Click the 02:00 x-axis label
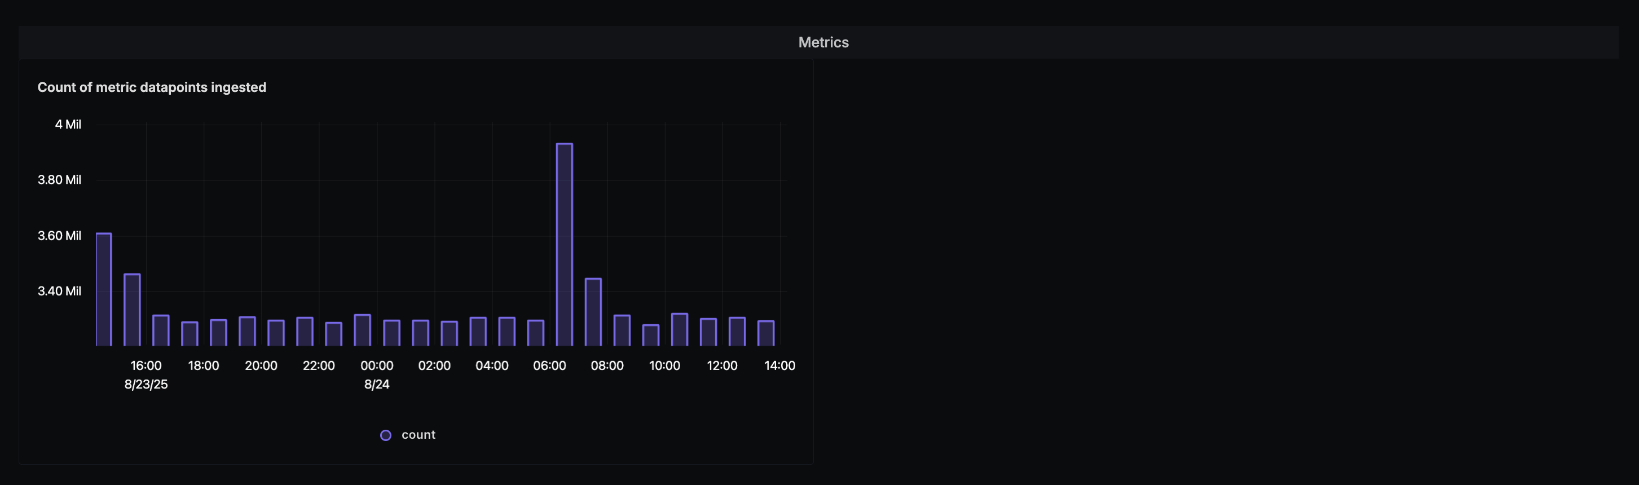The height and width of the screenshot is (485, 1639). tap(434, 365)
